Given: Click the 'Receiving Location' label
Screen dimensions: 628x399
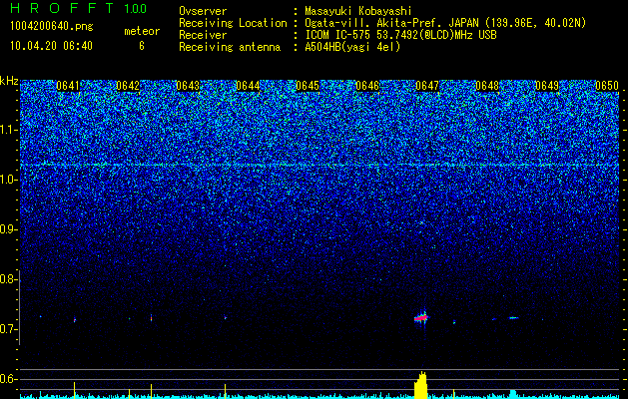Looking at the screenshot, I should click(x=233, y=23).
